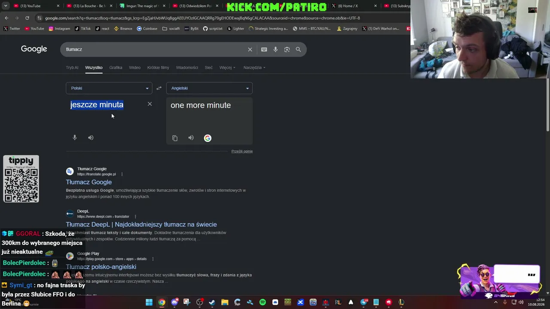Open Google Chrome from the taskbar
Viewport: 550px width, 309px height.
[x=162, y=303]
